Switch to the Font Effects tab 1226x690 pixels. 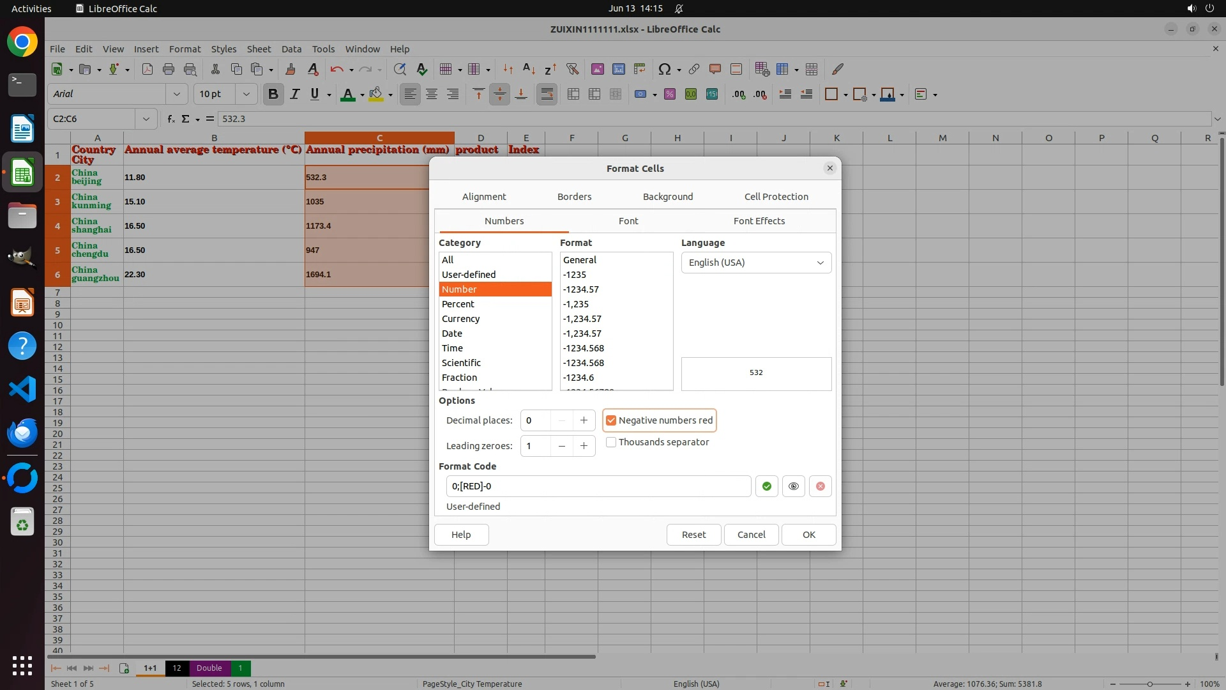point(759,221)
